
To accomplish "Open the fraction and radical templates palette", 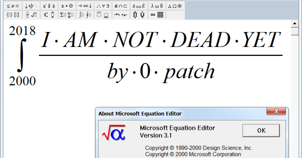I will pos(31,15).
